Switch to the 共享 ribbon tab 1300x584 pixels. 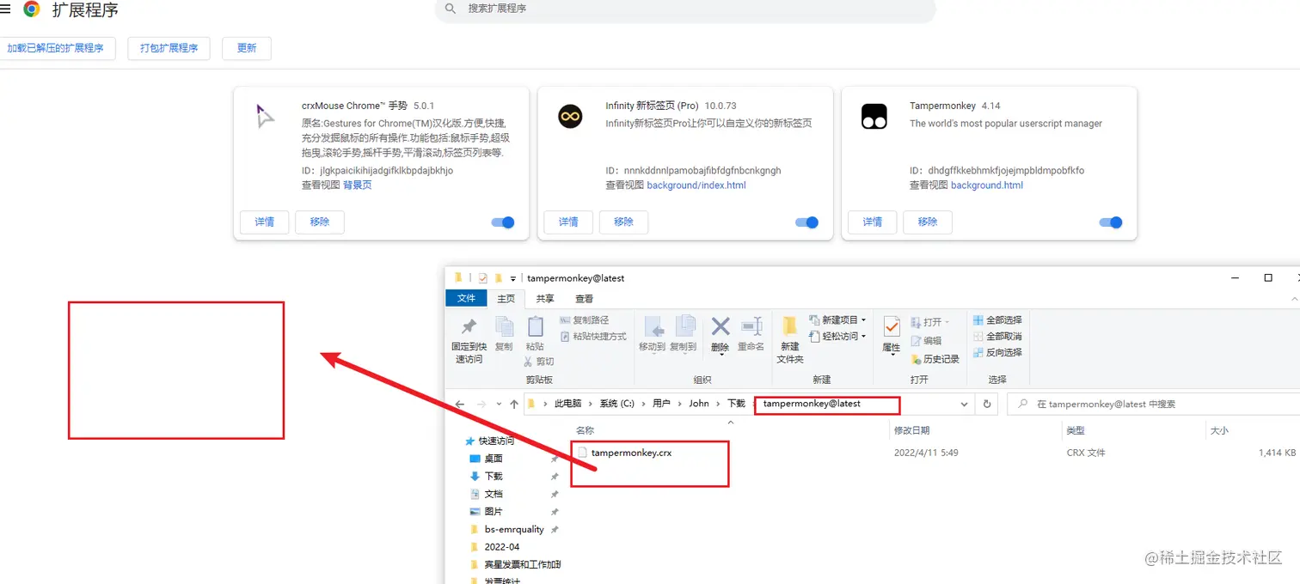545,299
